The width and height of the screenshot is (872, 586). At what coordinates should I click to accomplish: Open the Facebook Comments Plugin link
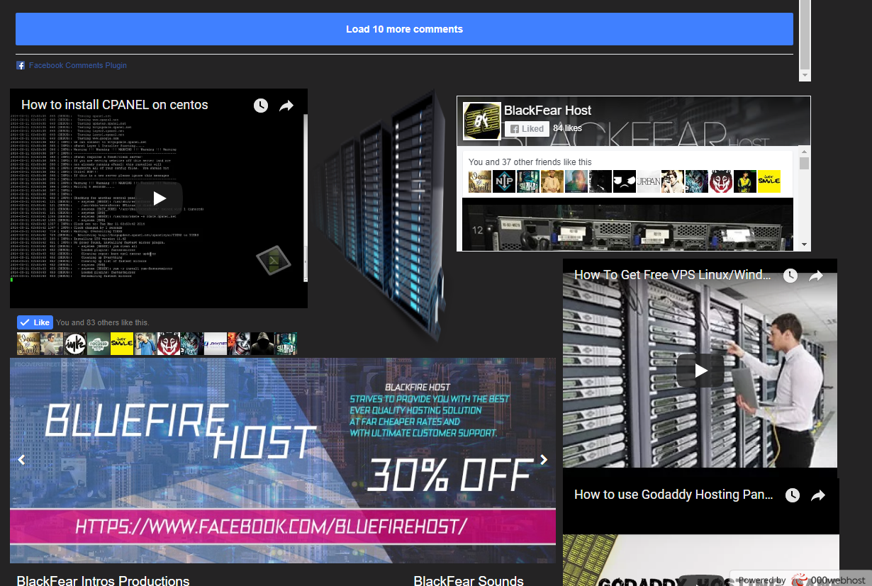(x=78, y=65)
